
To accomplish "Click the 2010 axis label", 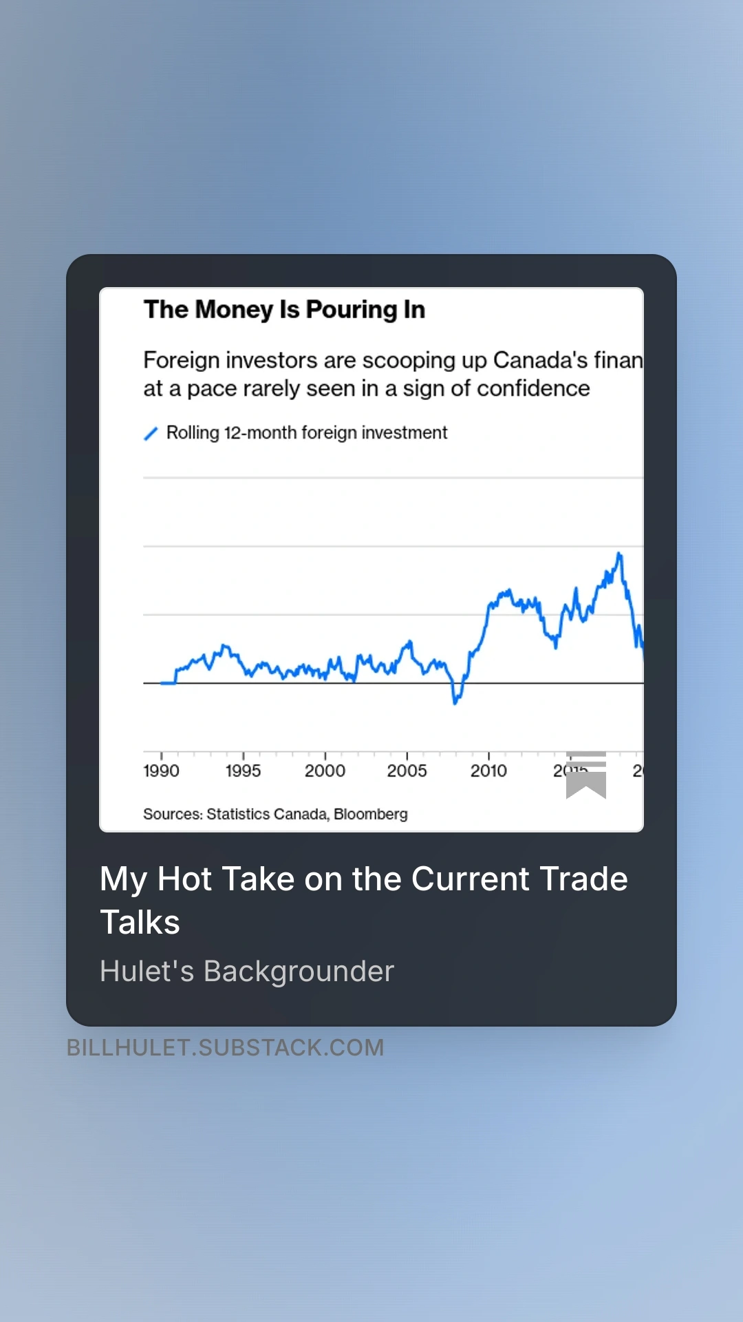I will coord(488,771).
